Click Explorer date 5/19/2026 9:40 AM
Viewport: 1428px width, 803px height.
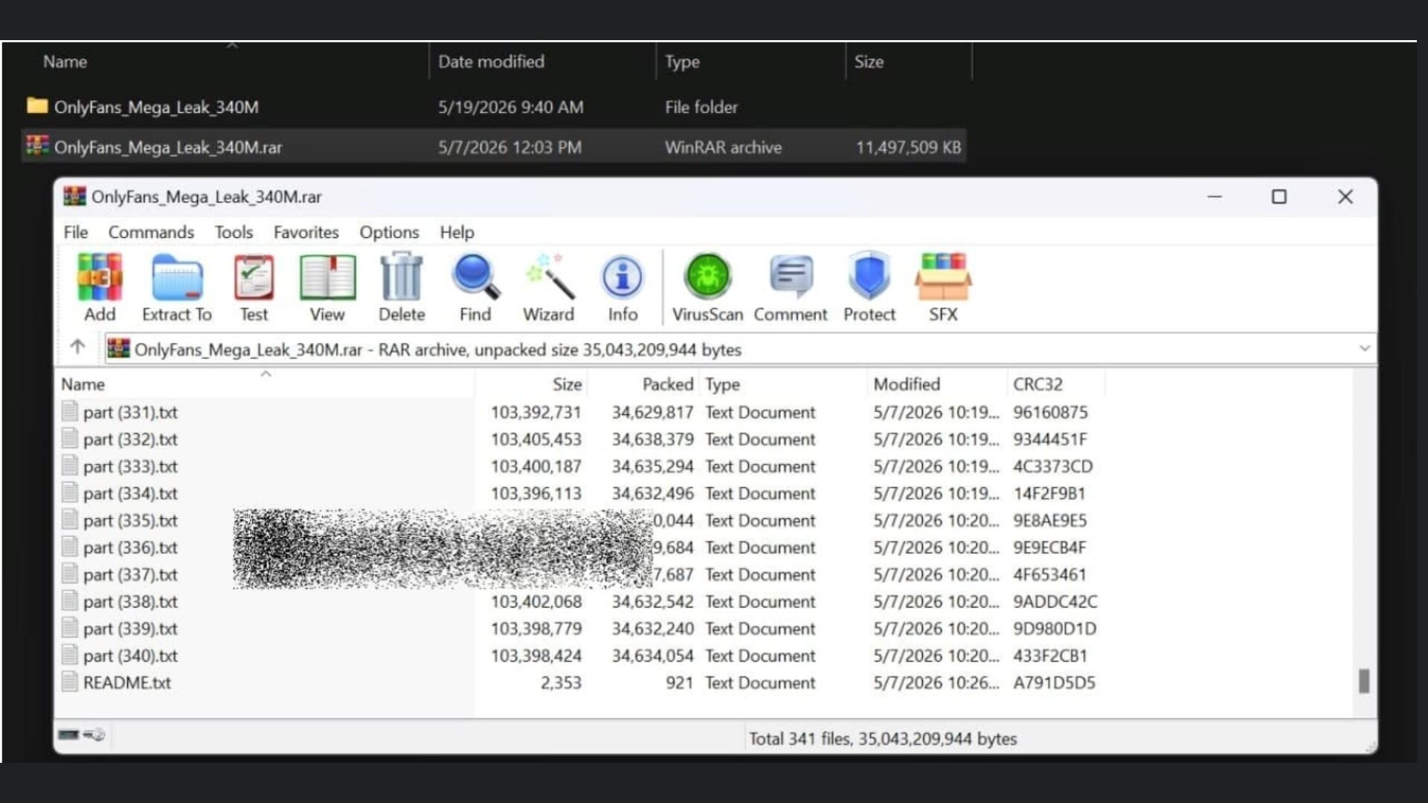511,107
